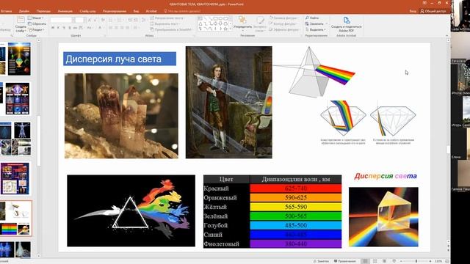Viewport: 470px width, 264px height.
Task: Click the Примечания comments status bar button
Action: (x=344, y=261)
